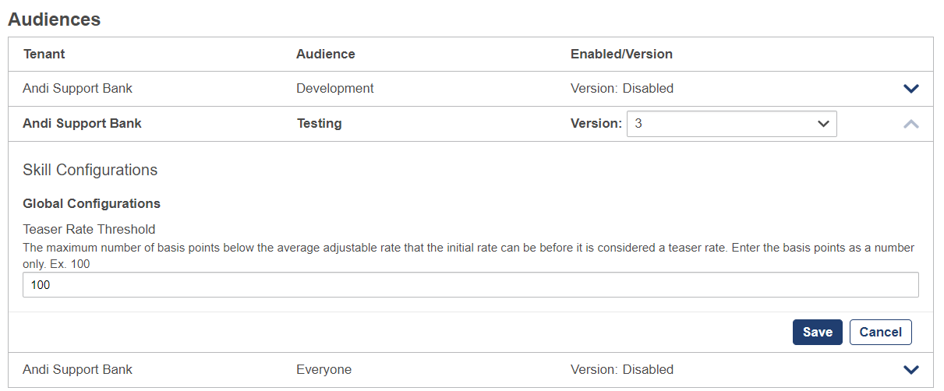Select the Development audience name
The height and width of the screenshot is (391, 944).
pyautogui.click(x=335, y=89)
